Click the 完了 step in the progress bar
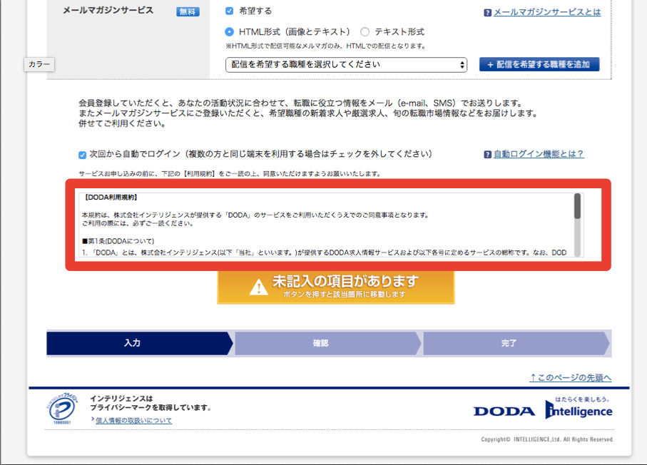The image size is (647, 465). 509,343
